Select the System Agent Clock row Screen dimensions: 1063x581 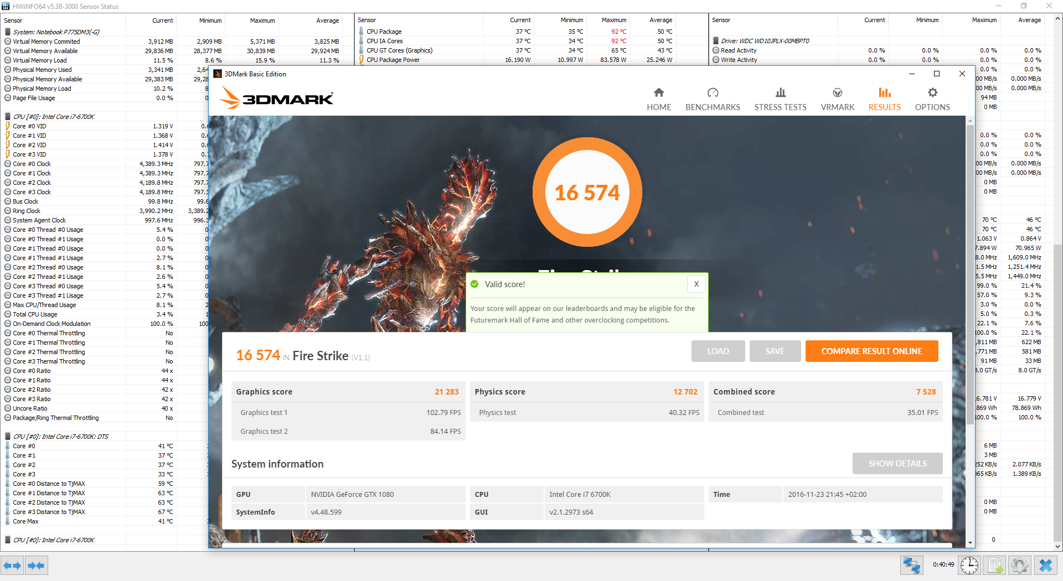[105, 220]
